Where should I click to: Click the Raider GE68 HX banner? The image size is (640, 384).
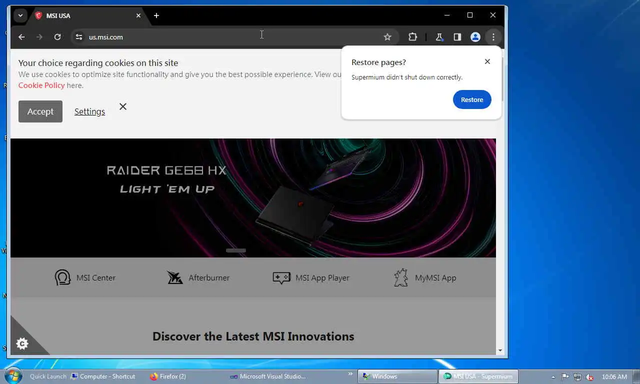(x=253, y=198)
